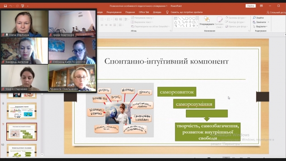Click the саморозуміння green box
This screenshot has height=161, width=286.
click(194, 104)
